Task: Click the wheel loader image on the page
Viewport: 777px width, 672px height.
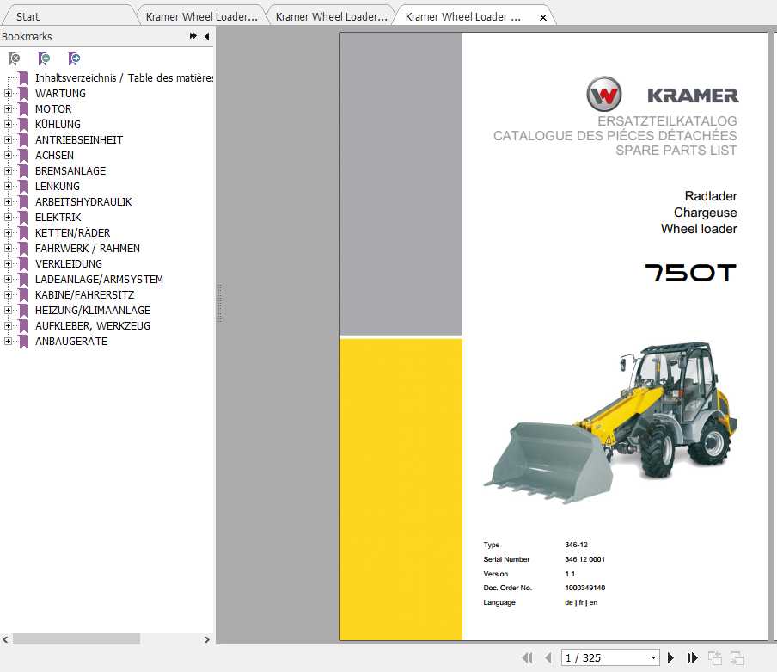Action: pos(610,422)
